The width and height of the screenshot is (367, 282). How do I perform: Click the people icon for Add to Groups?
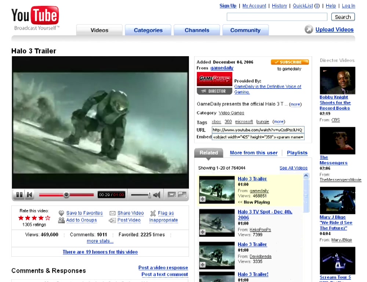(x=61, y=220)
